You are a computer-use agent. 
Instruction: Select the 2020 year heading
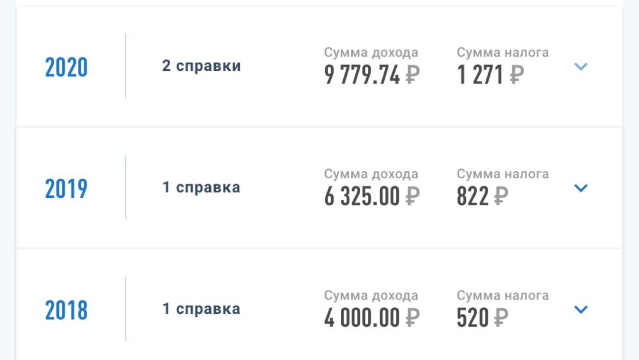(x=66, y=67)
